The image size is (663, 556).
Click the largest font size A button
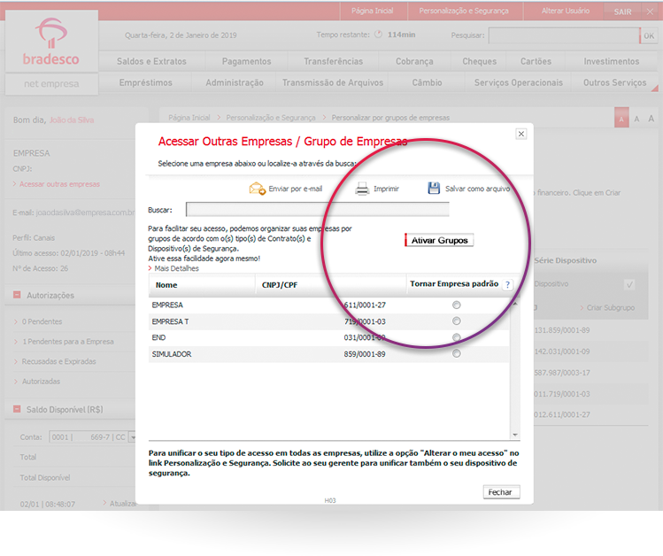[651, 119]
